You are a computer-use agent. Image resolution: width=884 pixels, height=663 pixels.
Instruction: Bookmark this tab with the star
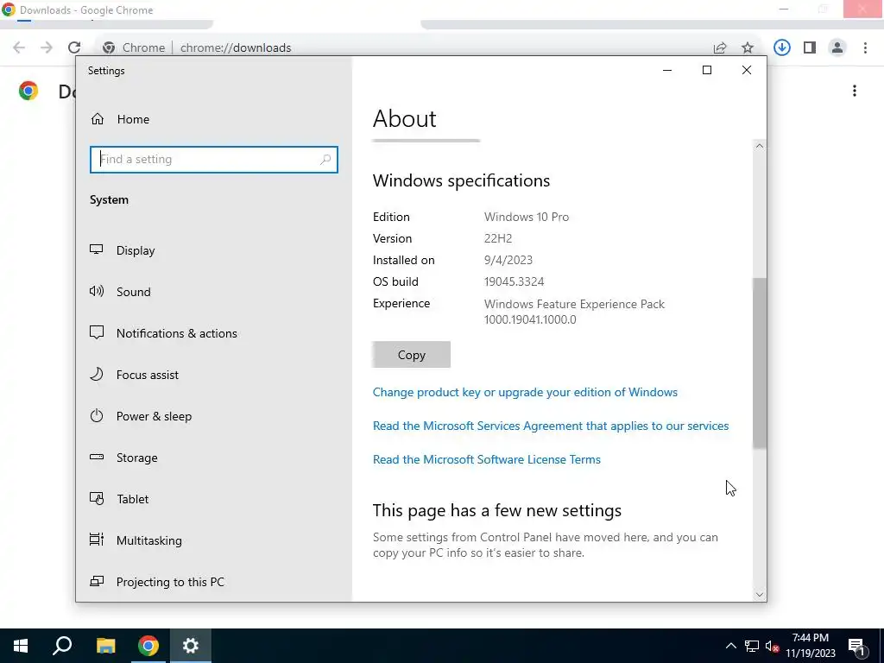748,48
